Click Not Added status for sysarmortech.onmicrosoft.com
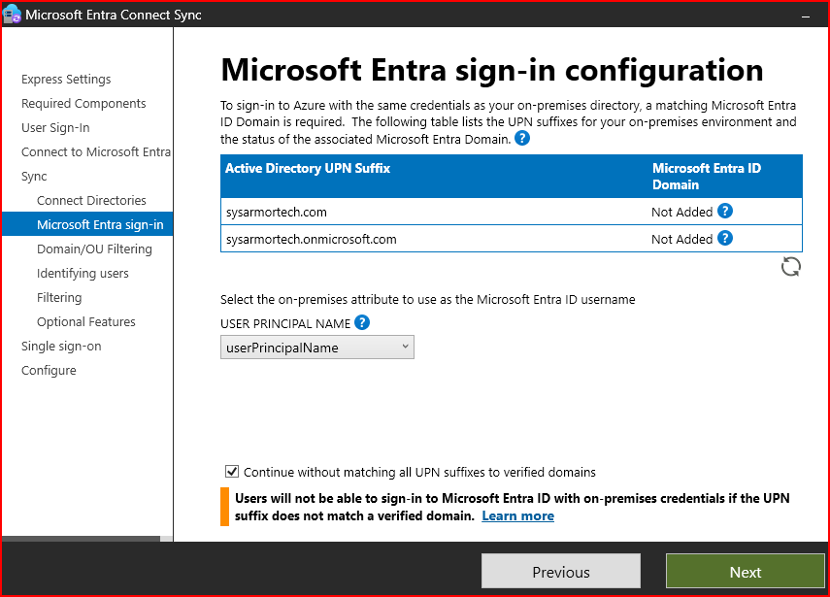The height and width of the screenshot is (597, 830). pos(681,239)
